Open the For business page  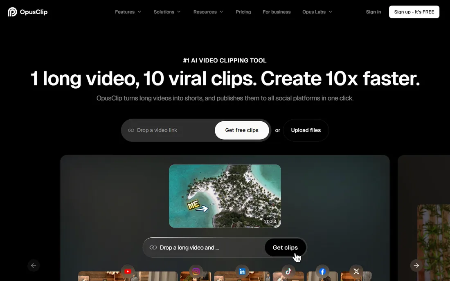(277, 12)
